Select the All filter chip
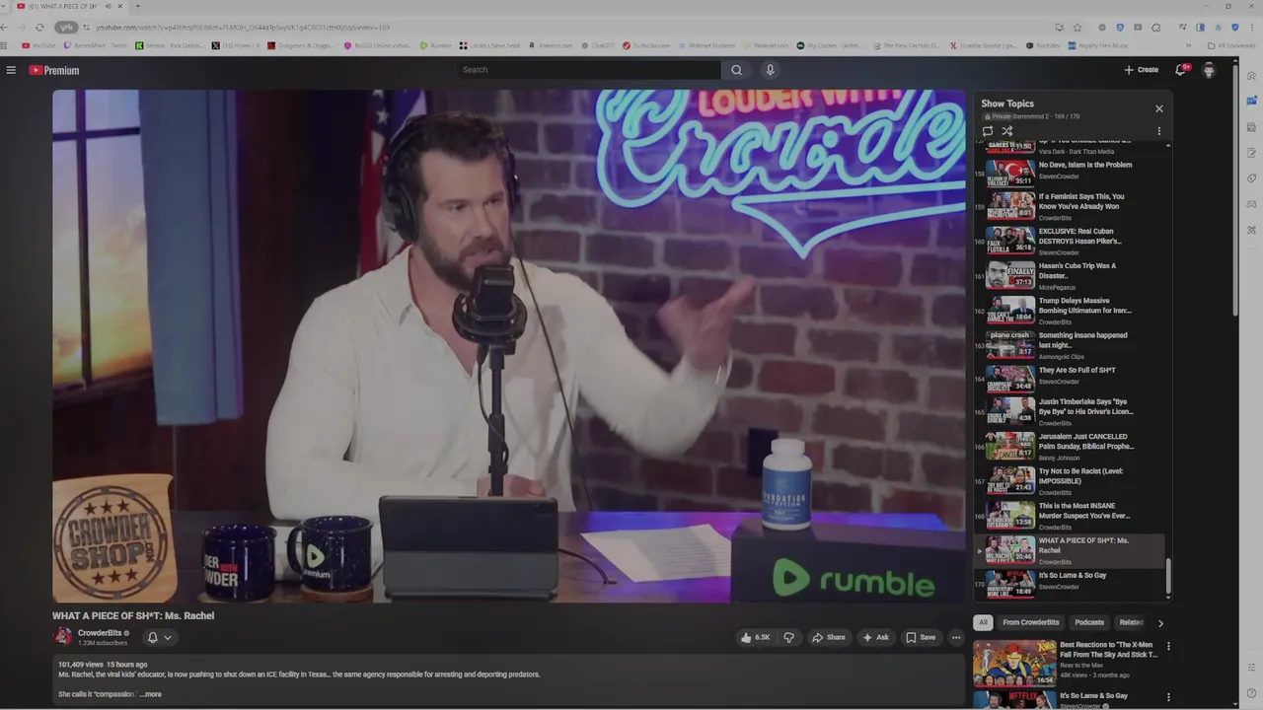Screen dimensions: 1263x710 pos(983,622)
